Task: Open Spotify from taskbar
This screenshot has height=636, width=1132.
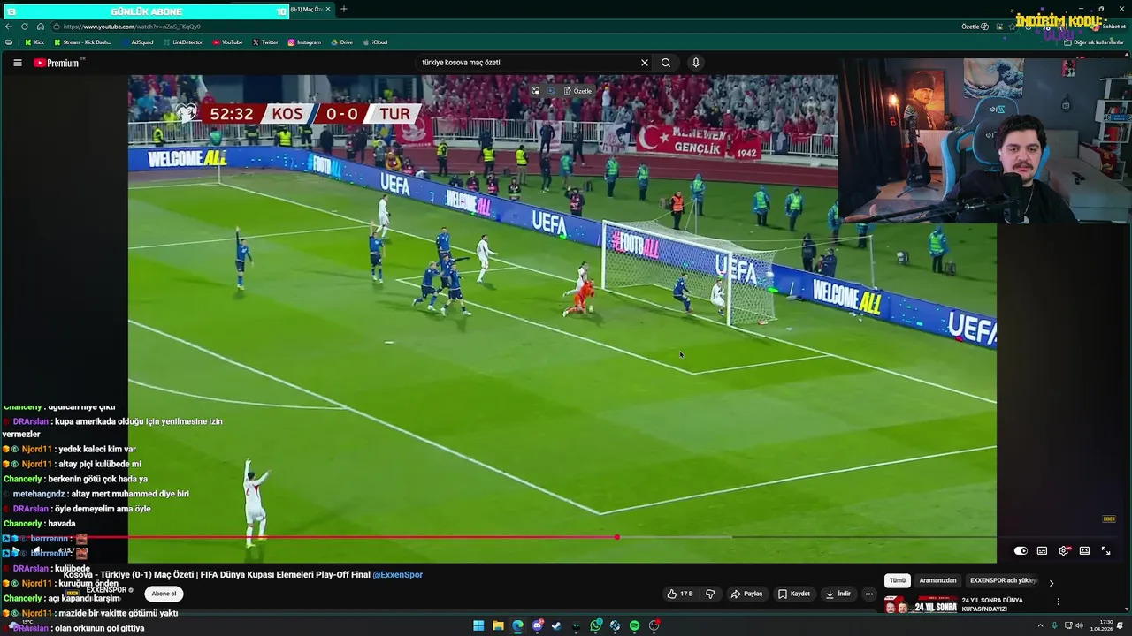Action: (x=634, y=625)
